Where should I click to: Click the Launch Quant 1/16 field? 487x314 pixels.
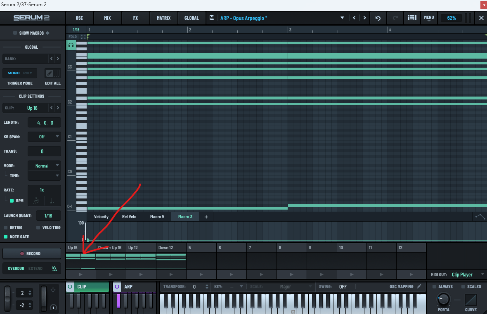pyautogui.click(x=48, y=215)
